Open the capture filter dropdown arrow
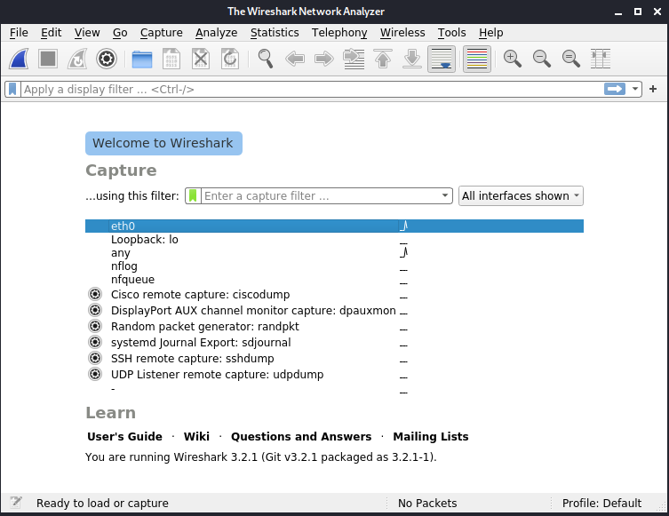This screenshot has height=516, width=669. (446, 196)
